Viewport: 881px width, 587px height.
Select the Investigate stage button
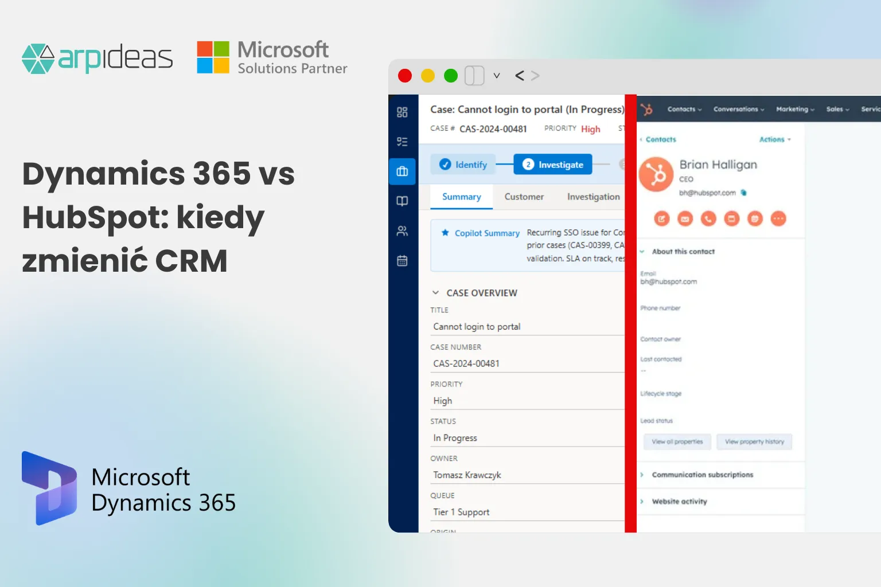pos(553,165)
